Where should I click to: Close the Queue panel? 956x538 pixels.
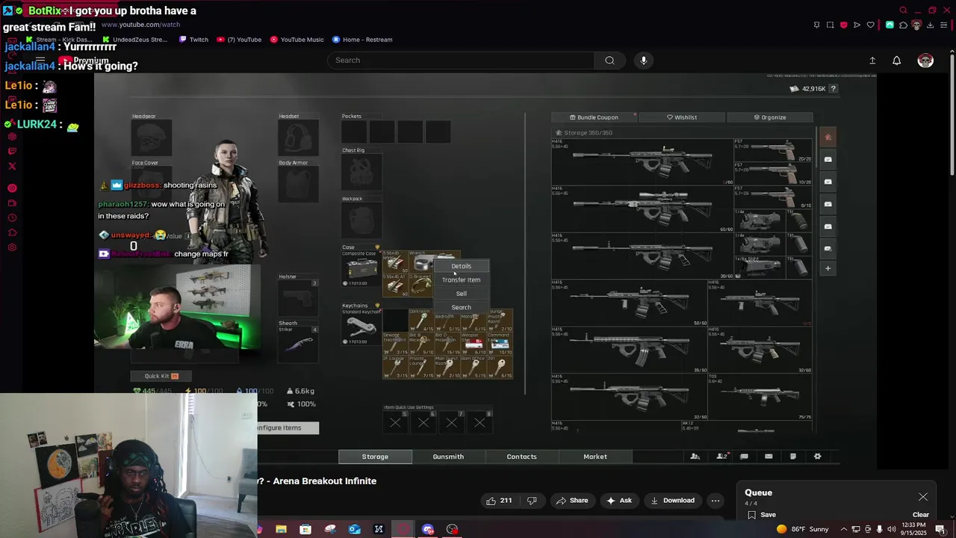pos(923,497)
